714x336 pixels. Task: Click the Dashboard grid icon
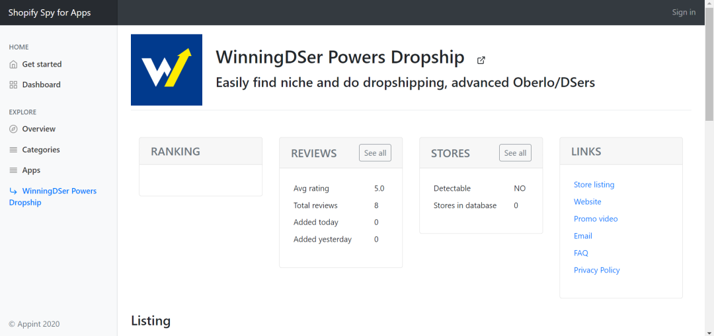point(13,84)
